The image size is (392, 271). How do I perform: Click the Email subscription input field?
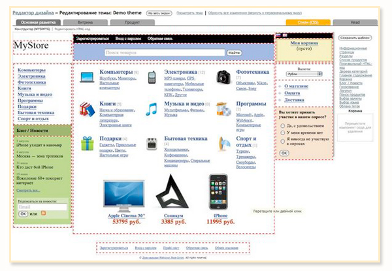42,207
